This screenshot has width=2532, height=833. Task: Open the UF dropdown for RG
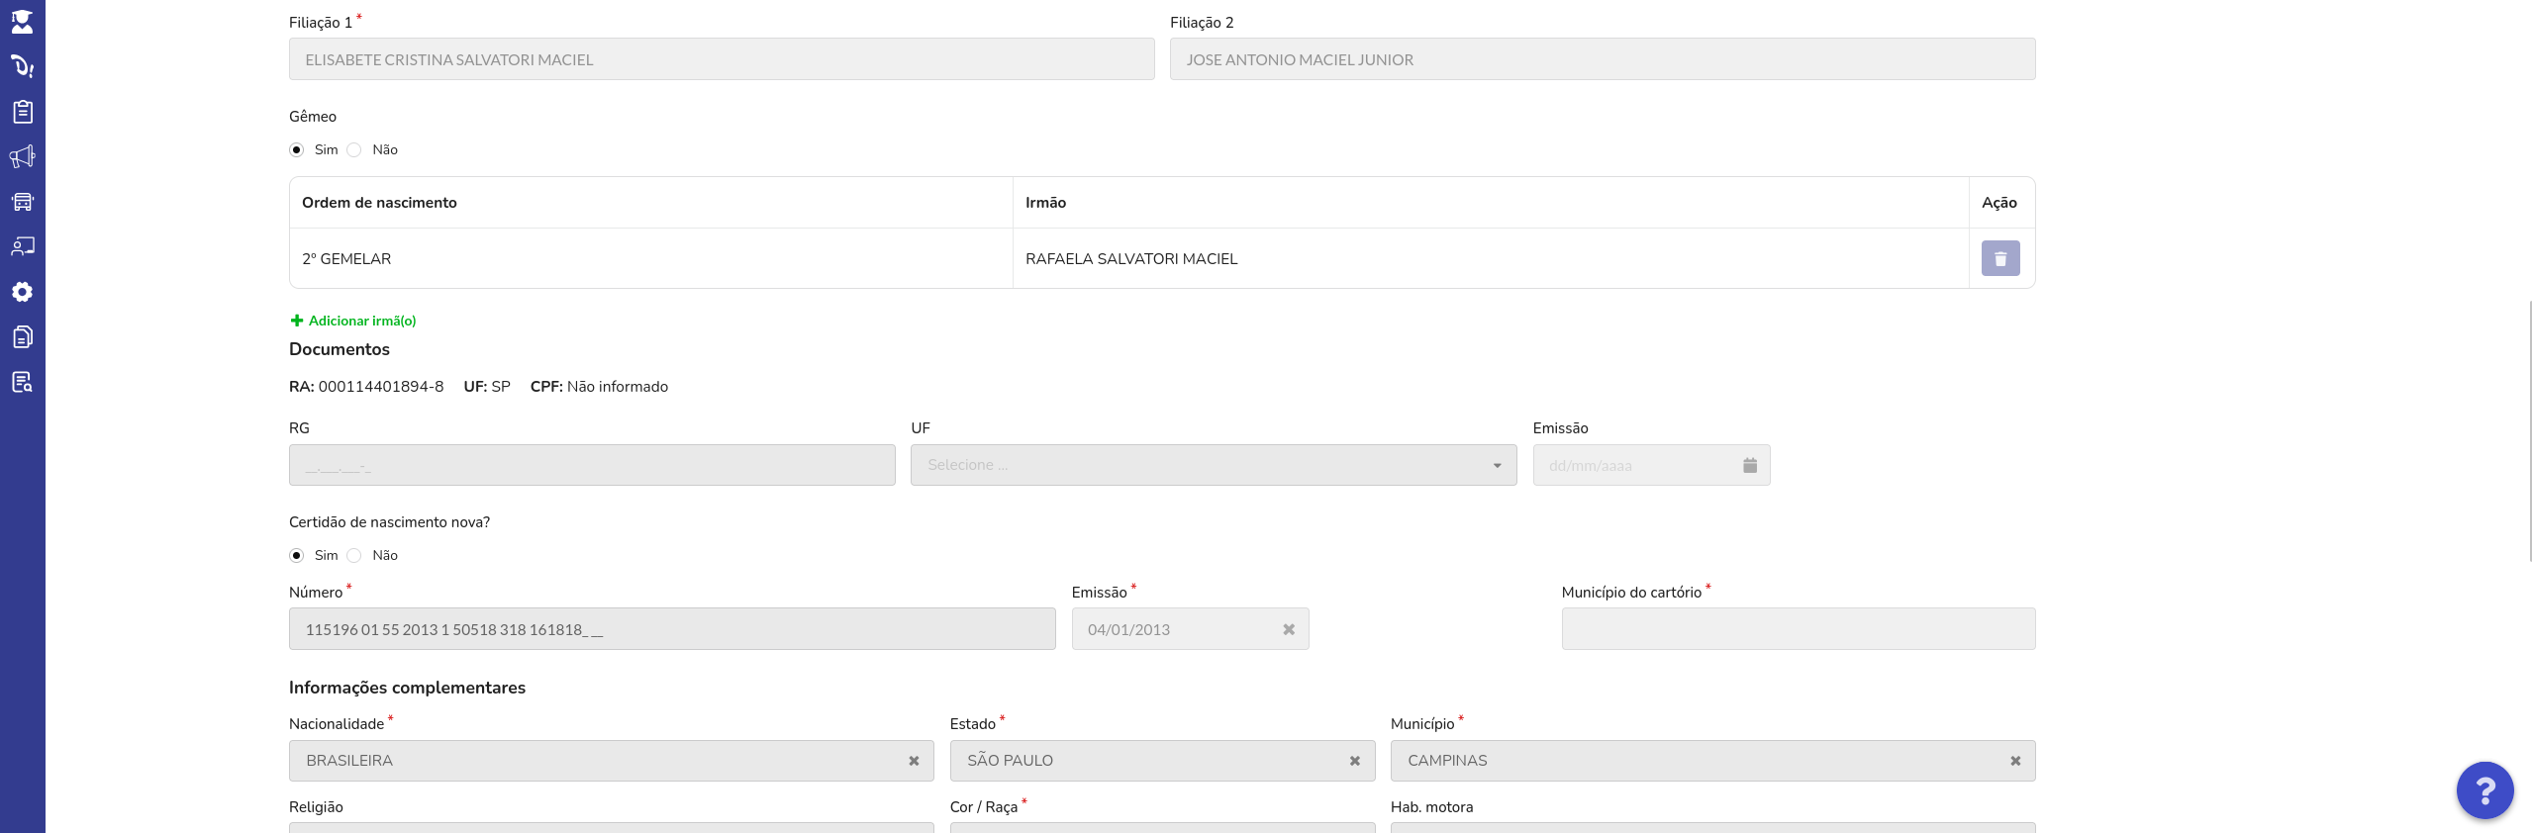coord(1213,465)
